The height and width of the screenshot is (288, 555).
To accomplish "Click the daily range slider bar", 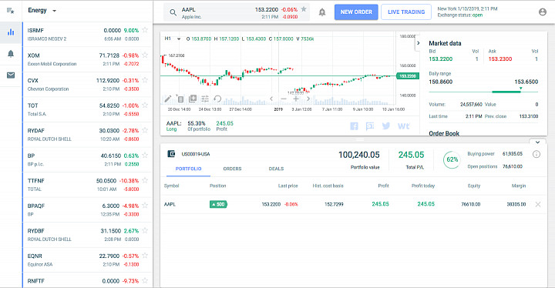I will 483,92.
